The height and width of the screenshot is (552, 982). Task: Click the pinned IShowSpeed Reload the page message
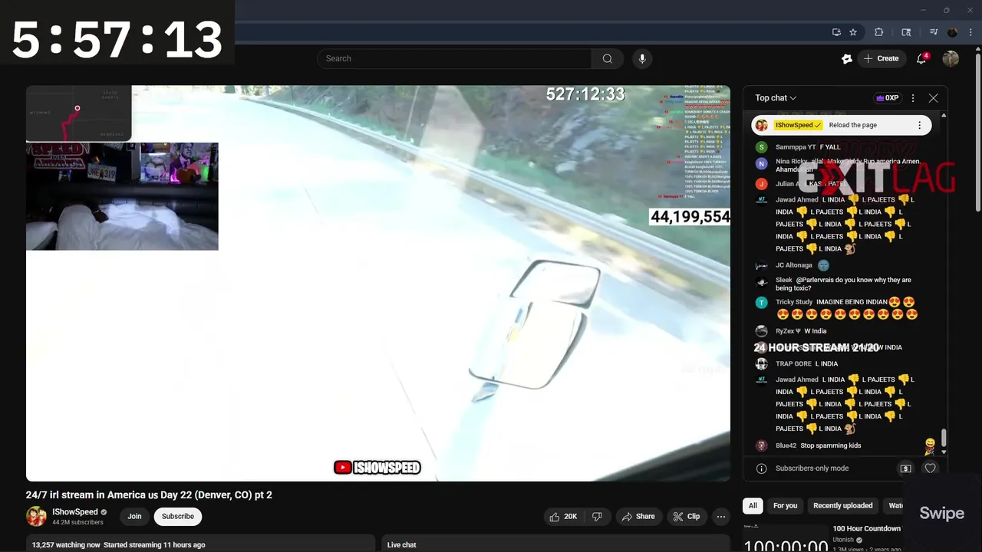pyautogui.click(x=841, y=125)
